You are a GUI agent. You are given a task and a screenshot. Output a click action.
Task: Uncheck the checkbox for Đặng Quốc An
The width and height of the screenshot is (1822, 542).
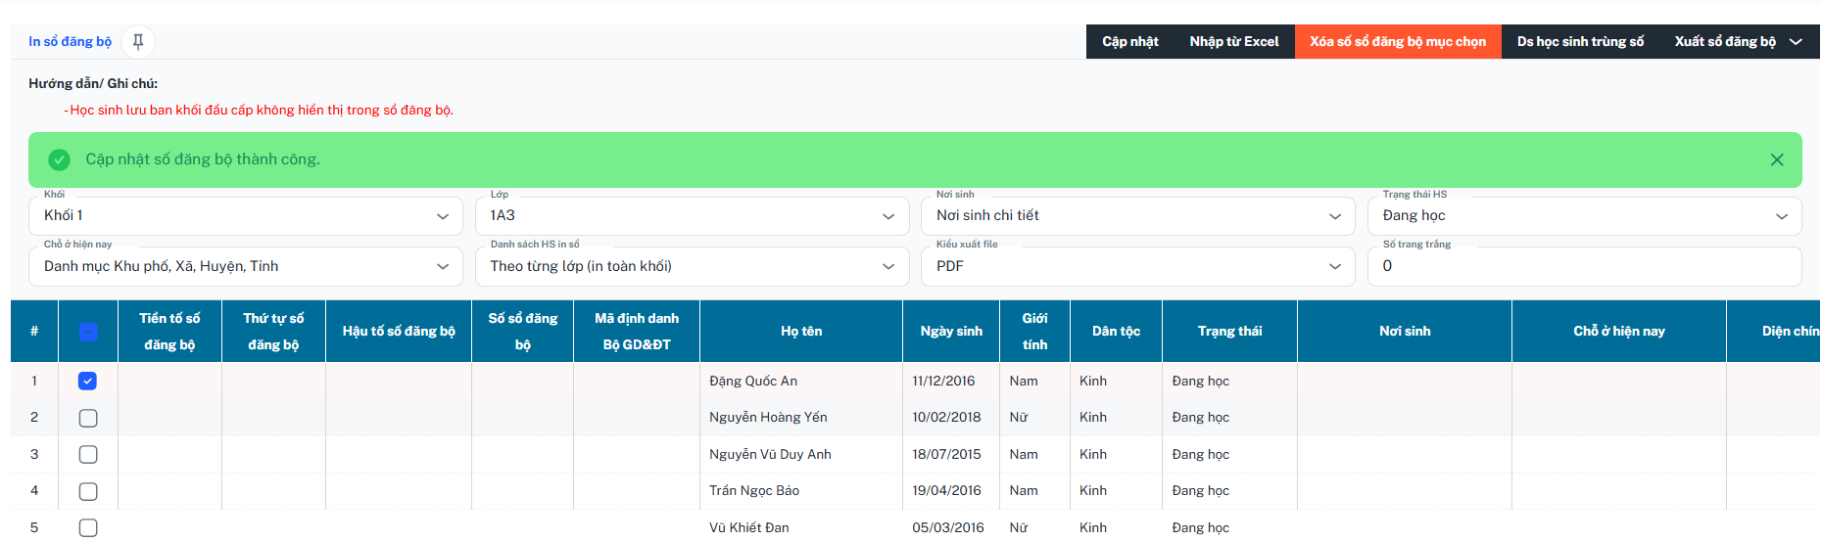click(88, 381)
